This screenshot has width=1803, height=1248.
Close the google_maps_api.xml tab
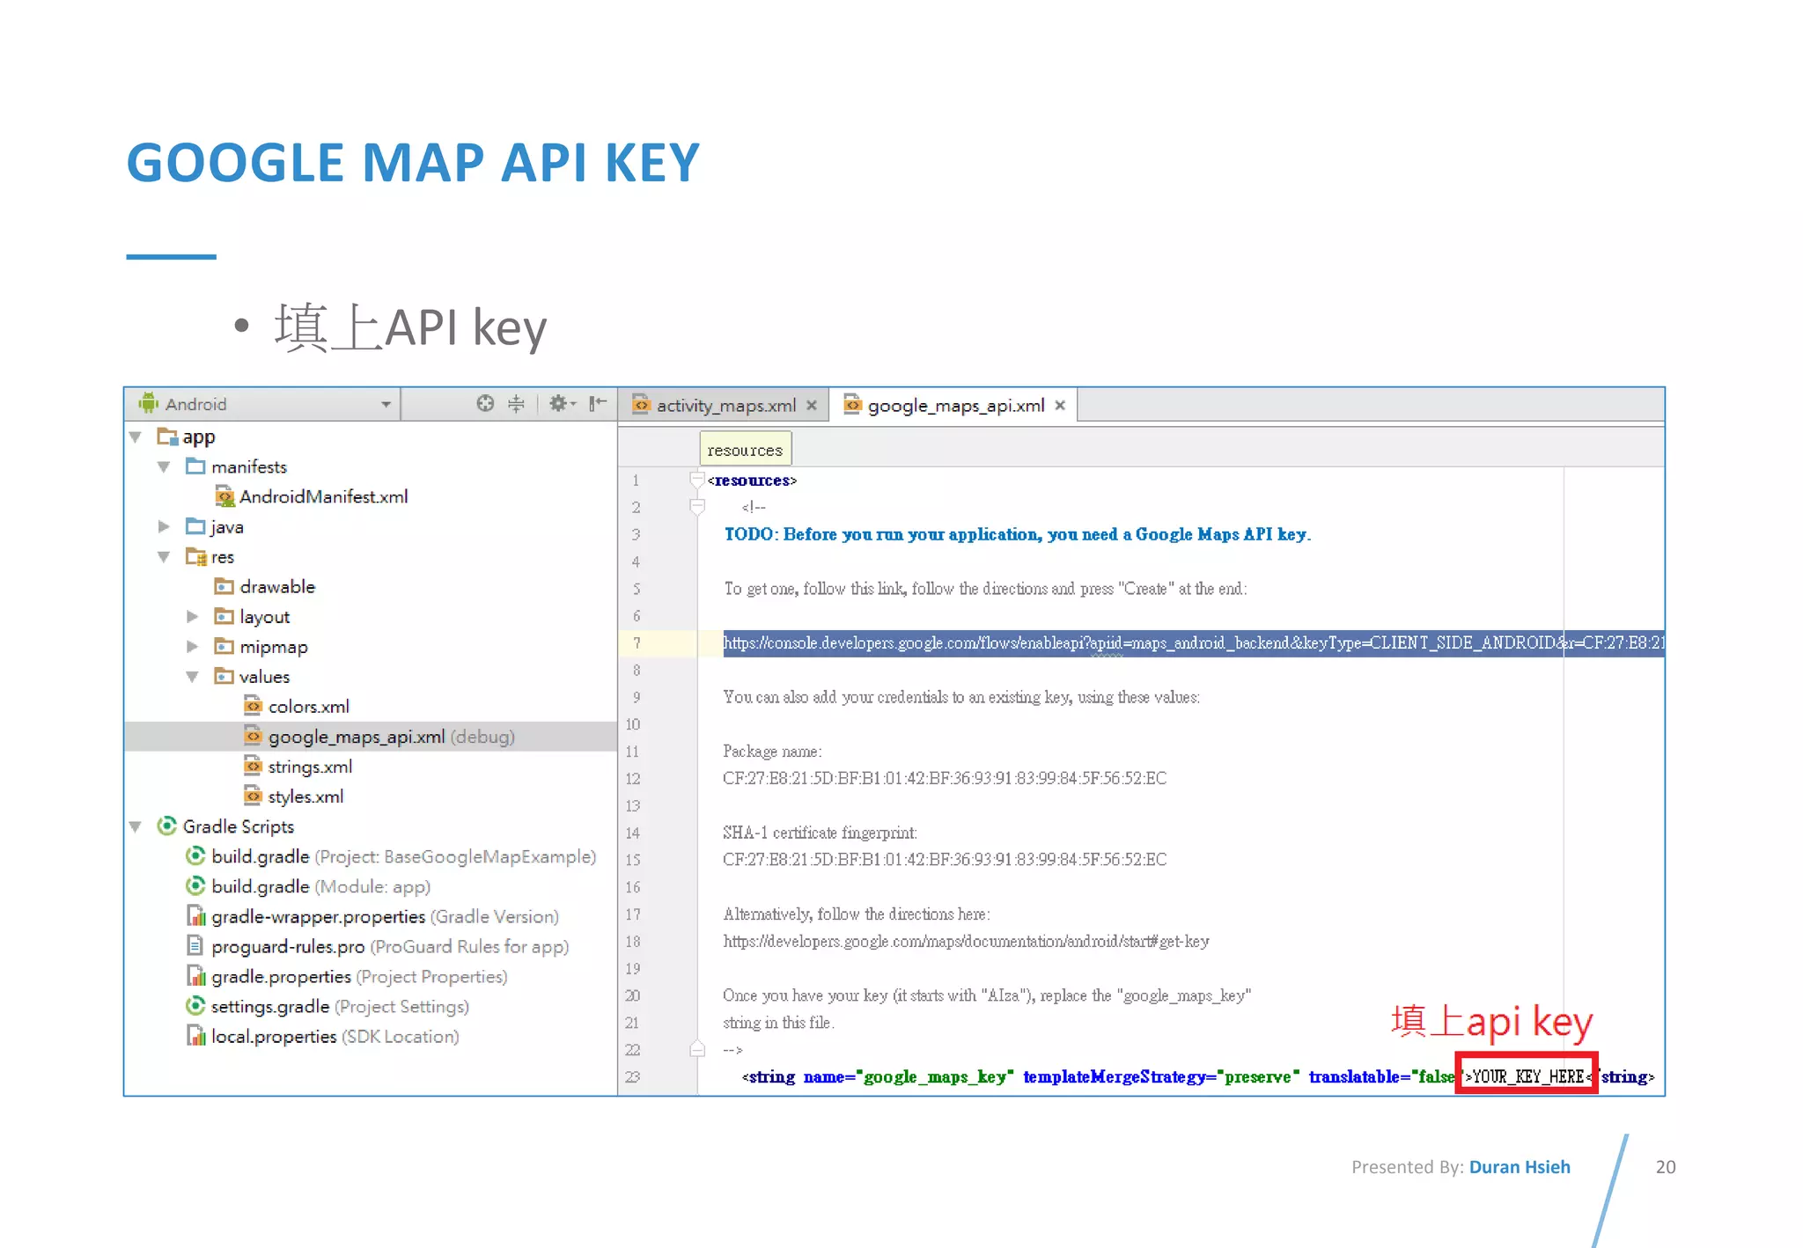point(1060,405)
